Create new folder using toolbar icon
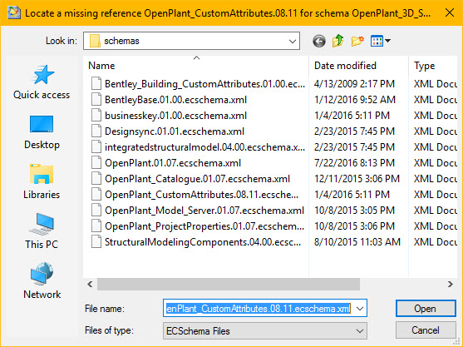The height and width of the screenshot is (347, 463). click(x=357, y=41)
